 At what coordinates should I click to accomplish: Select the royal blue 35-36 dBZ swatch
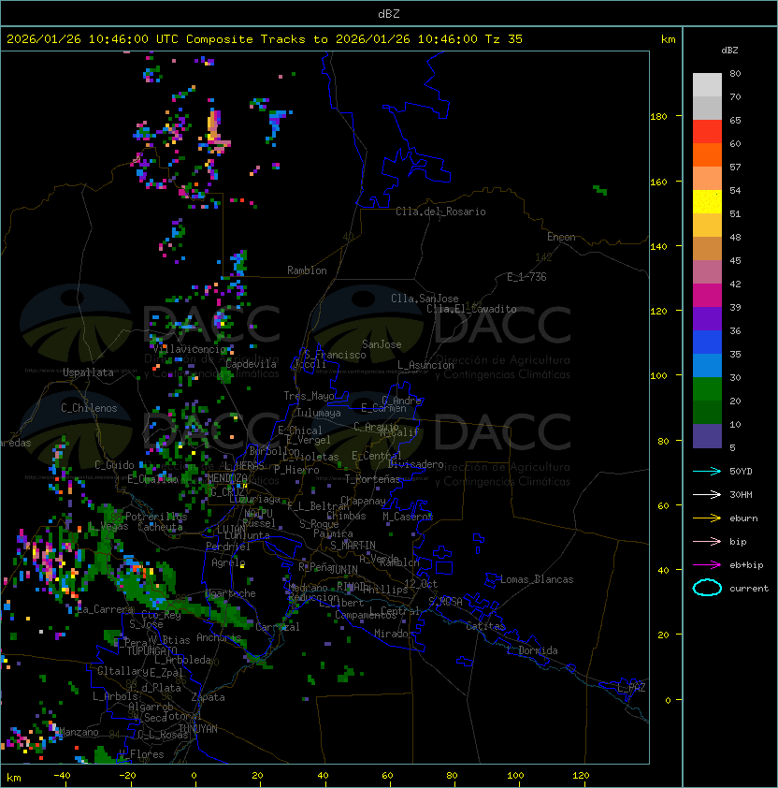(x=707, y=343)
